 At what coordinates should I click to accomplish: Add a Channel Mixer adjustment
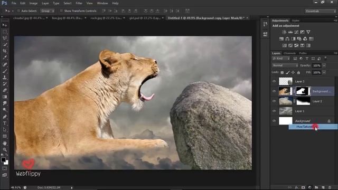click(x=305, y=39)
